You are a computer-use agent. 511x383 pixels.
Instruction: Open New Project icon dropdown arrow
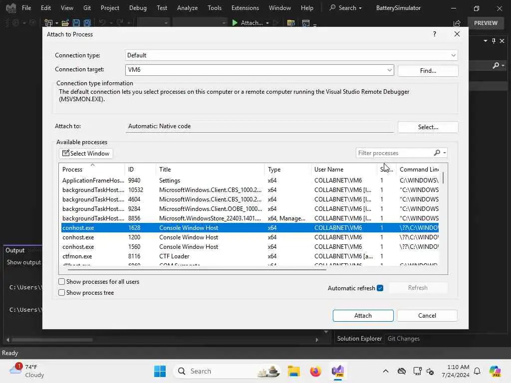click(x=57, y=23)
